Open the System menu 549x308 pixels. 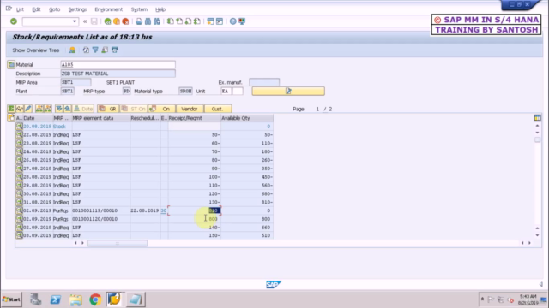click(139, 9)
